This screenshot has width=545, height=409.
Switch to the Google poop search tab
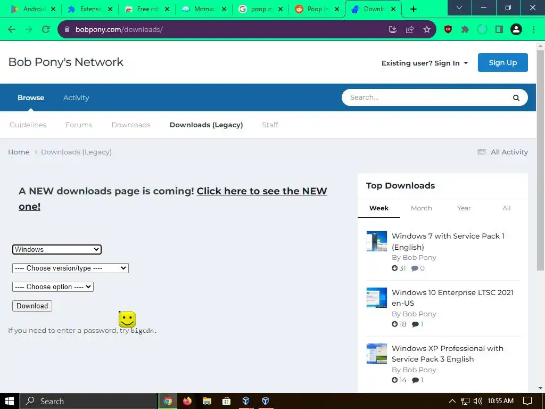point(261,9)
